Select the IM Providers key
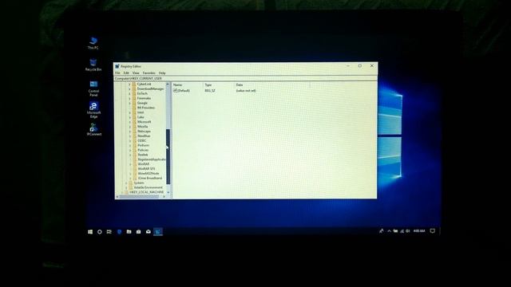 coord(146,108)
